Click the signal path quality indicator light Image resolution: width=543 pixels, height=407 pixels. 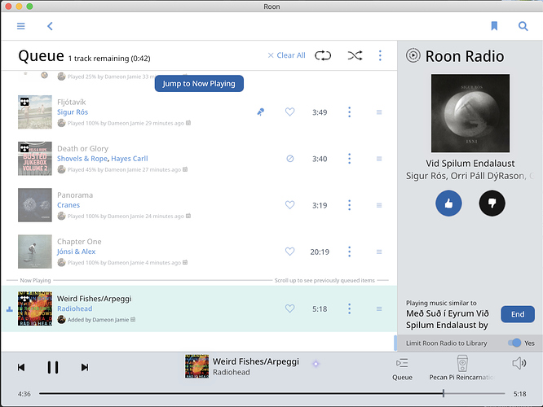click(316, 364)
